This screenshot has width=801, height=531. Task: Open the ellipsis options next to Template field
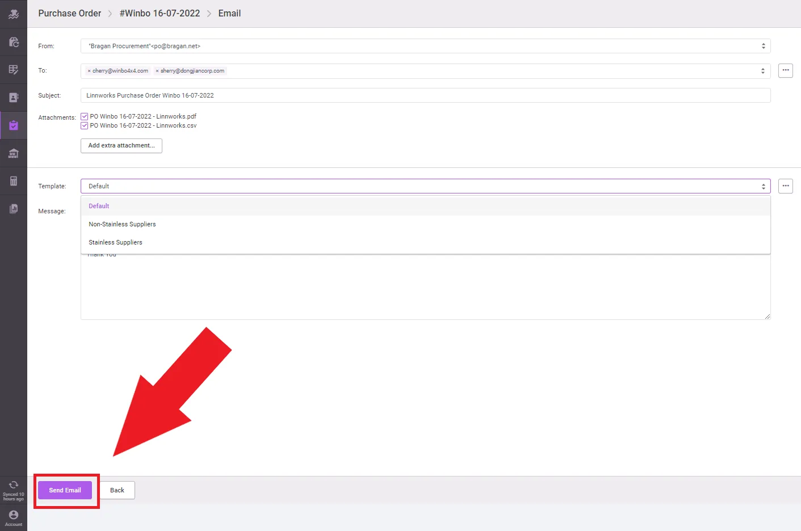[x=786, y=186]
